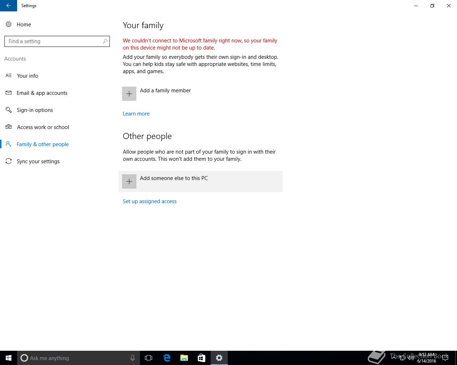Follow the Learn more link

point(136,114)
